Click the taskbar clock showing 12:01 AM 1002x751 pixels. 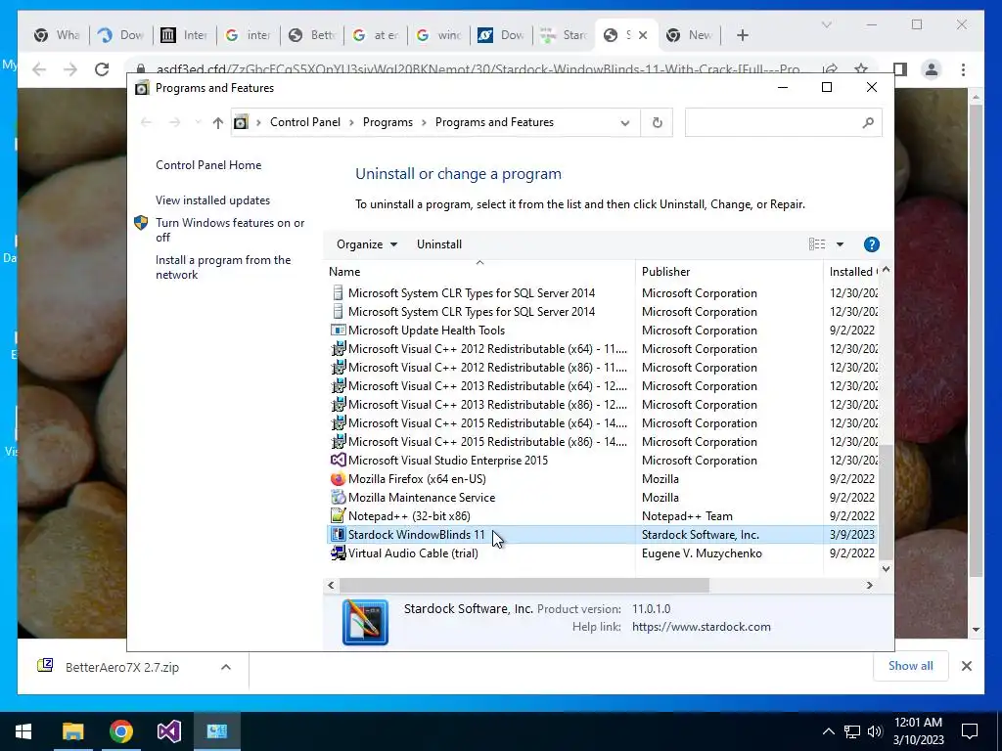(x=918, y=731)
